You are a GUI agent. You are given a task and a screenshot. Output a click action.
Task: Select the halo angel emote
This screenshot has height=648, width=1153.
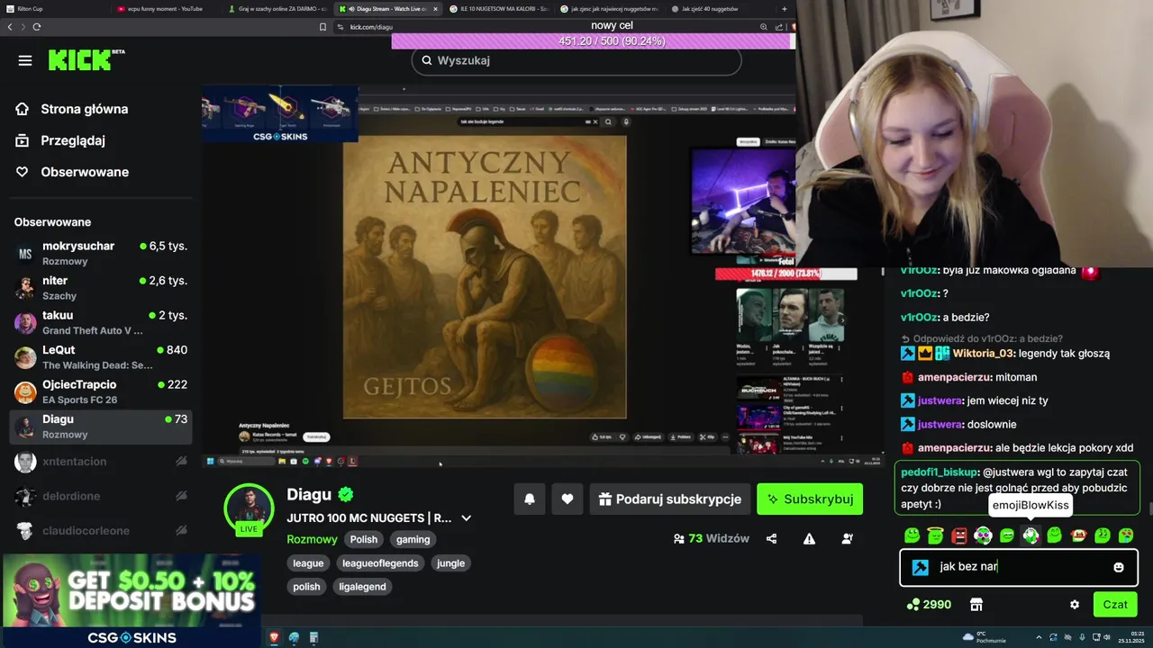click(x=935, y=535)
